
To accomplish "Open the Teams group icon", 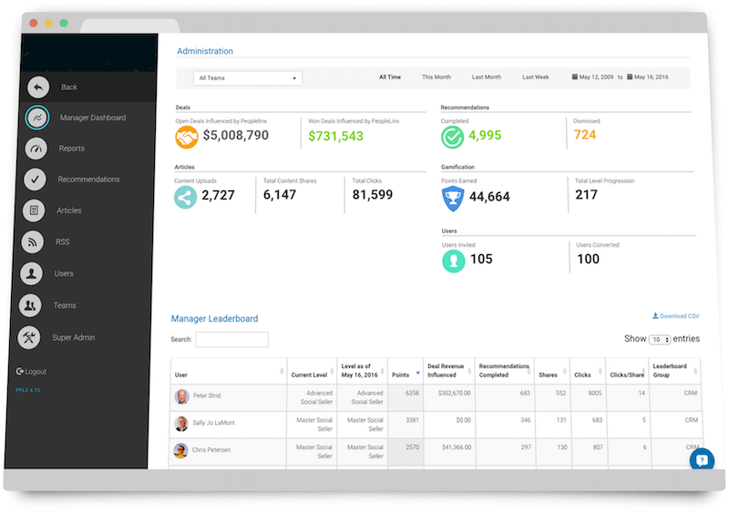I will (30, 305).
